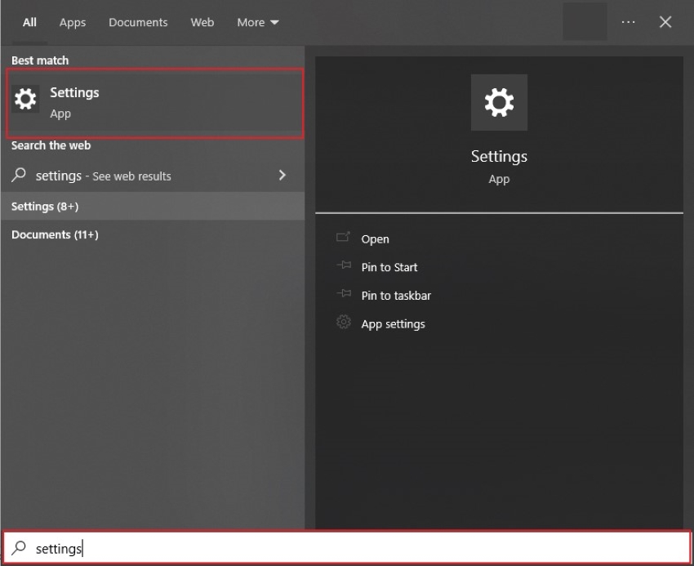Click the Pin to Start pin icon
694x566 pixels.
pyautogui.click(x=344, y=267)
